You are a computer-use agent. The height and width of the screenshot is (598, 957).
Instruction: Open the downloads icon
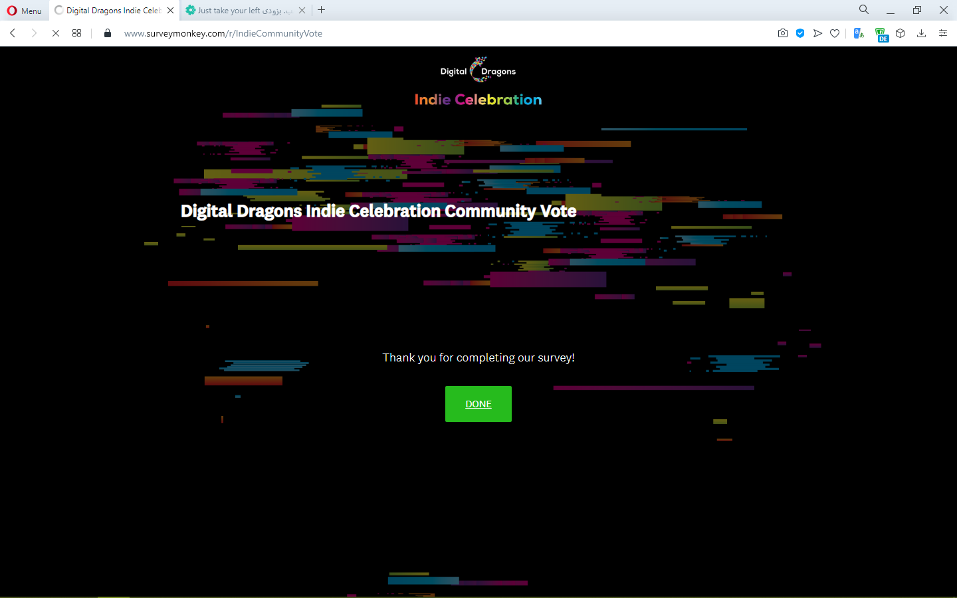point(921,33)
